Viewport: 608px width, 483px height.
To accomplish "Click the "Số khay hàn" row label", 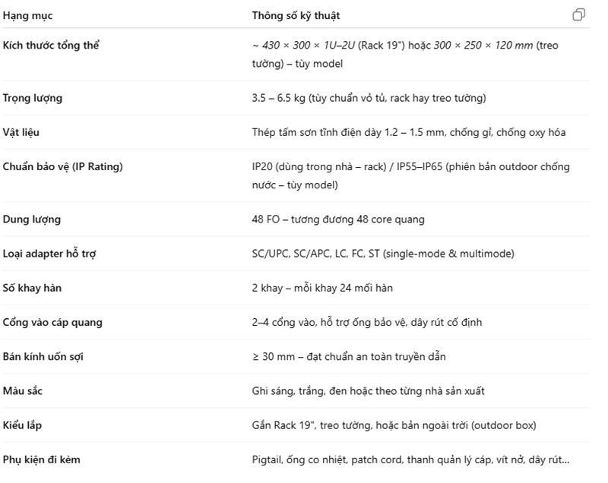I will [x=32, y=288].
